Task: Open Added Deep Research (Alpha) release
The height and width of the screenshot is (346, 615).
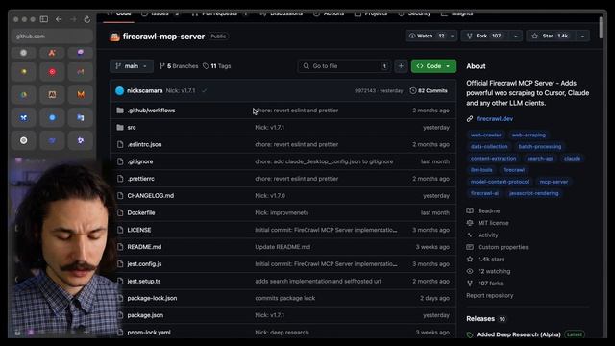Action: click(518, 334)
